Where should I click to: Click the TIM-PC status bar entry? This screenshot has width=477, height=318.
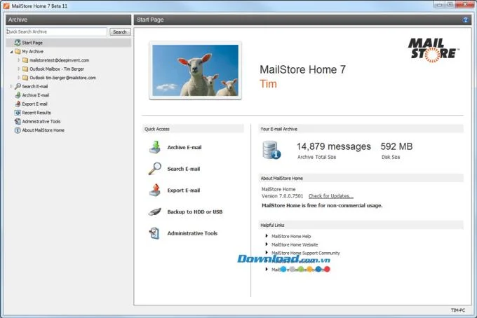[458, 310]
